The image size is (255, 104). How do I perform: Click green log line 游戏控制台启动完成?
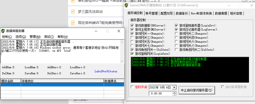point(167,62)
